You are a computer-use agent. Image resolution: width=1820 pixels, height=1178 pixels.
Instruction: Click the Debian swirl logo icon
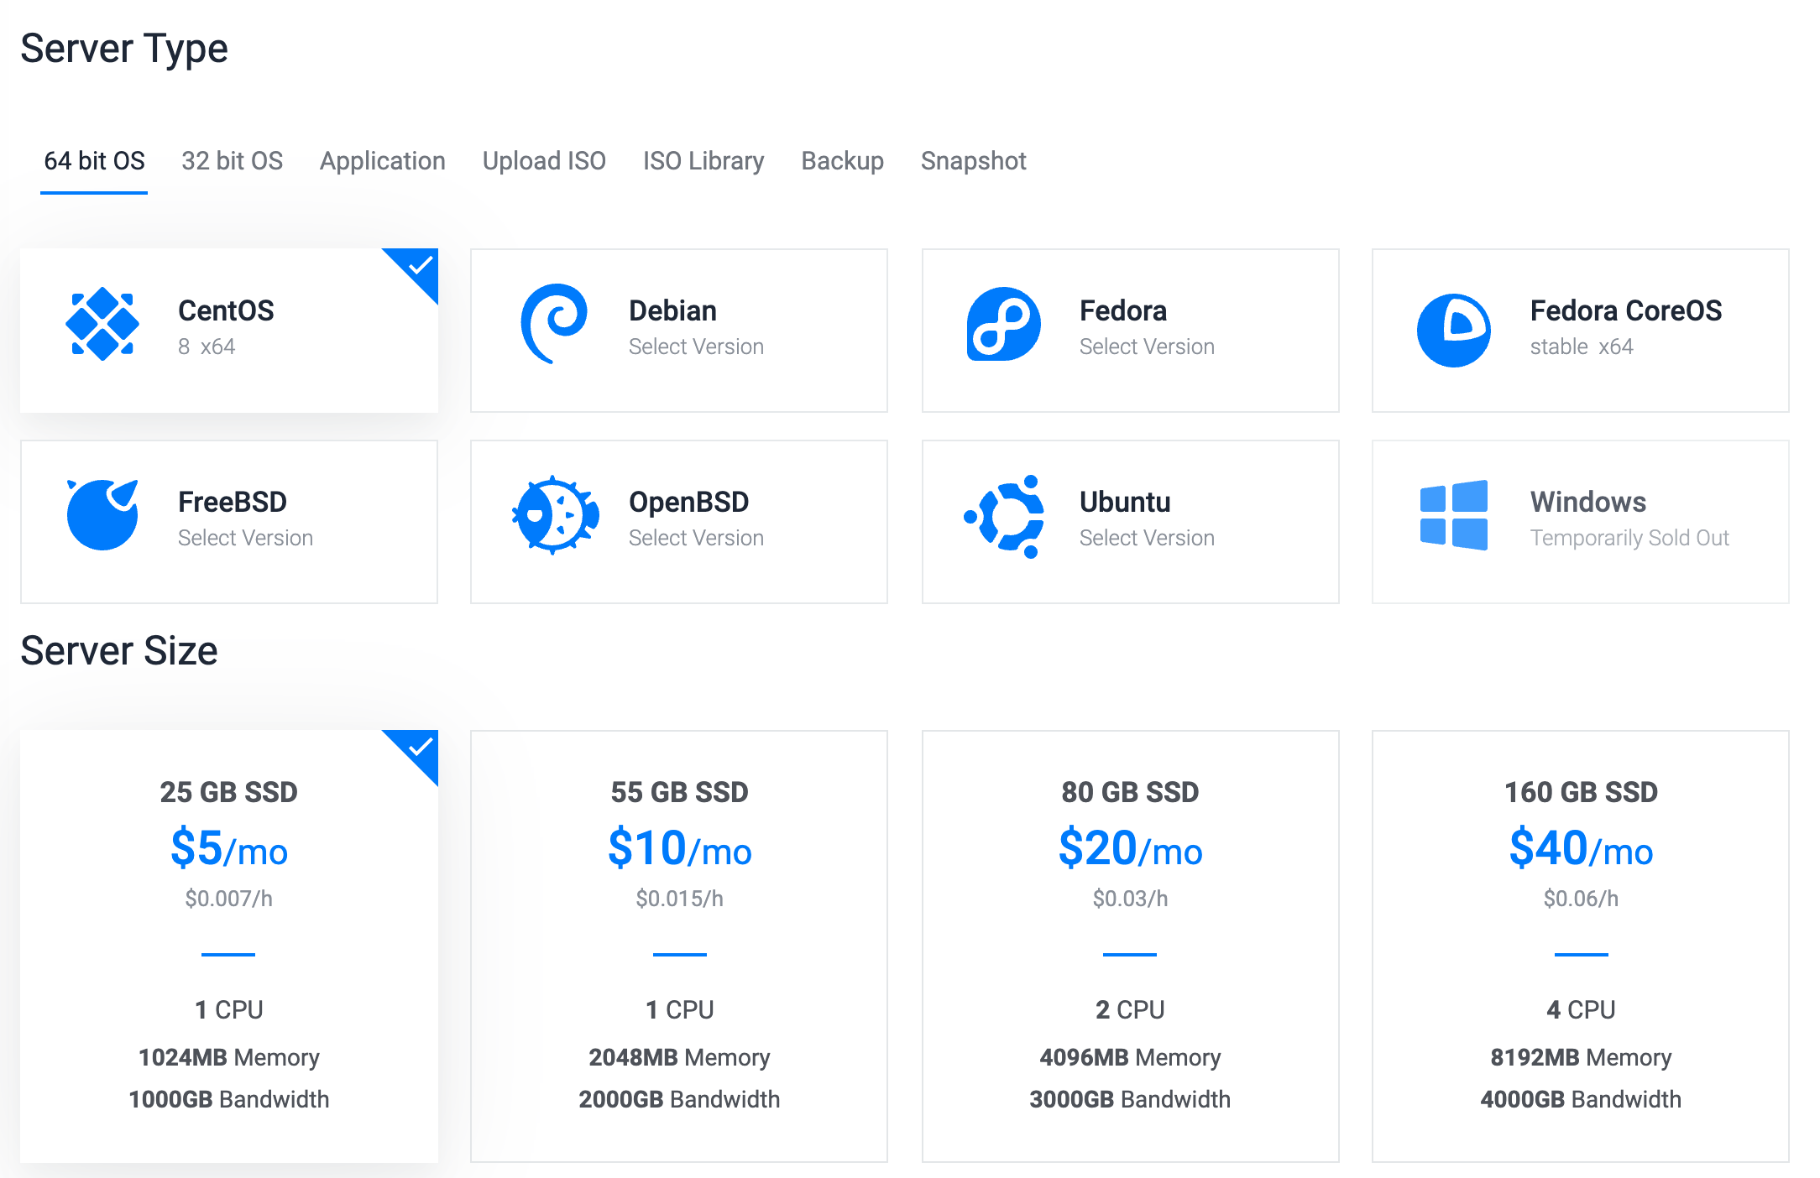point(554,325)
